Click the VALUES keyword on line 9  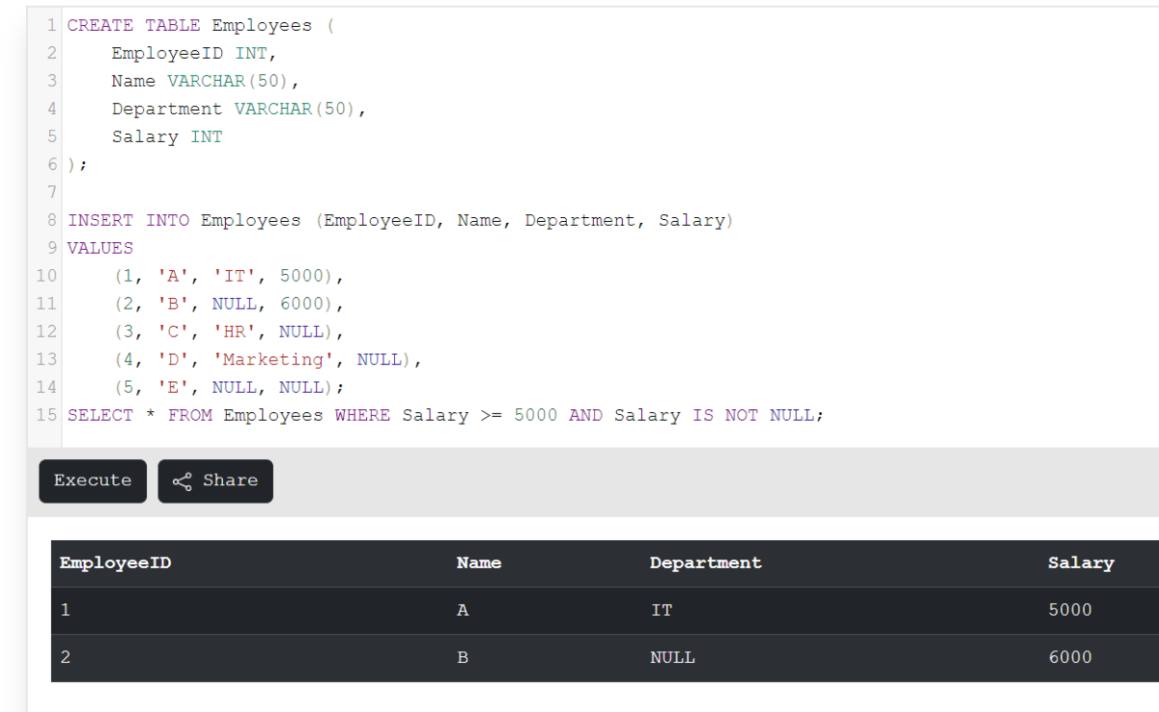[100, 248]
